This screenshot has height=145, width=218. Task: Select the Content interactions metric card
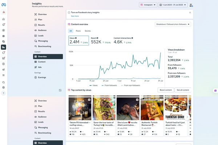tap(123, 40)
